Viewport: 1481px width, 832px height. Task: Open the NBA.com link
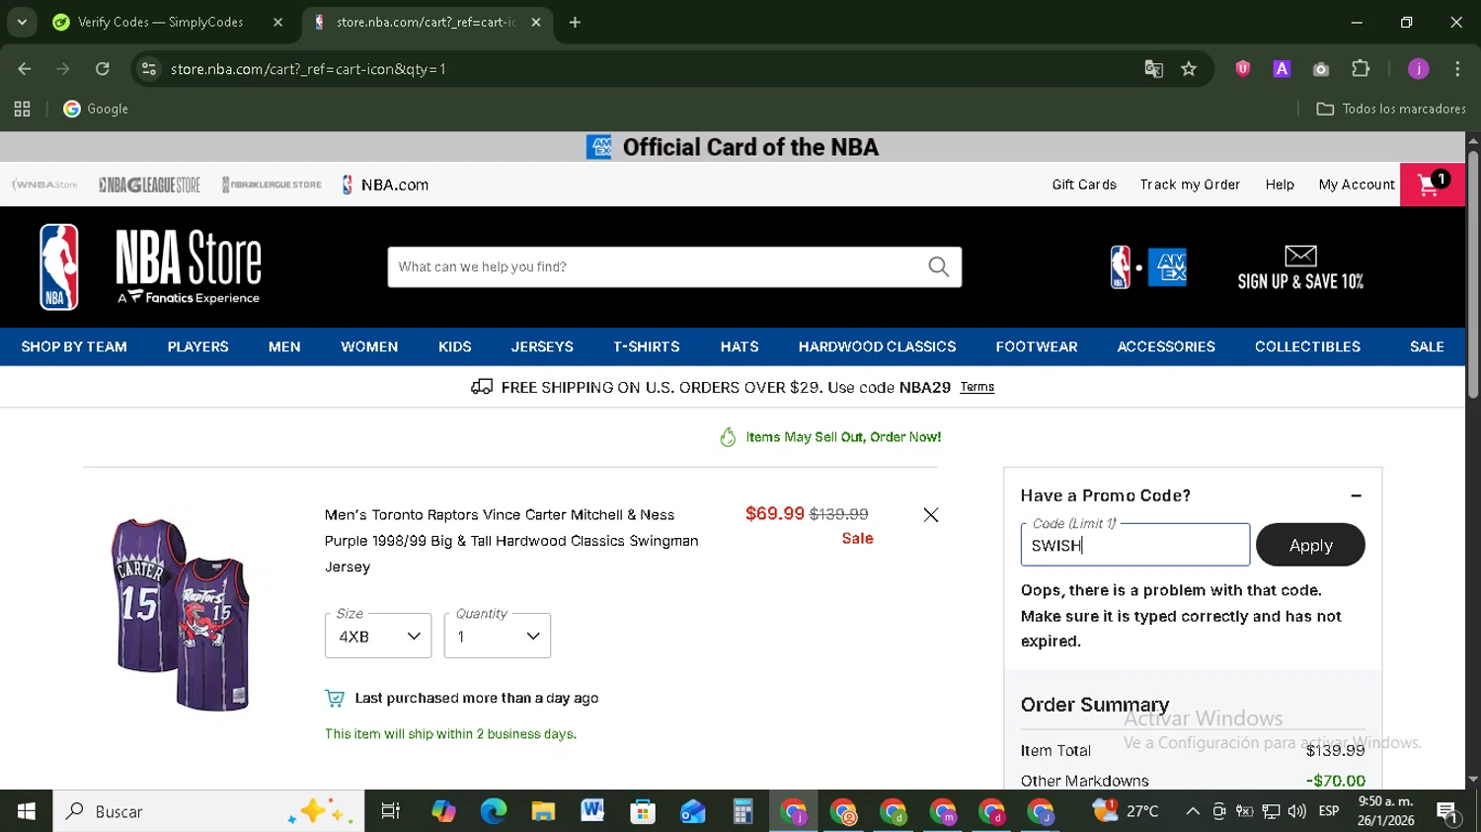click(385, 185)
